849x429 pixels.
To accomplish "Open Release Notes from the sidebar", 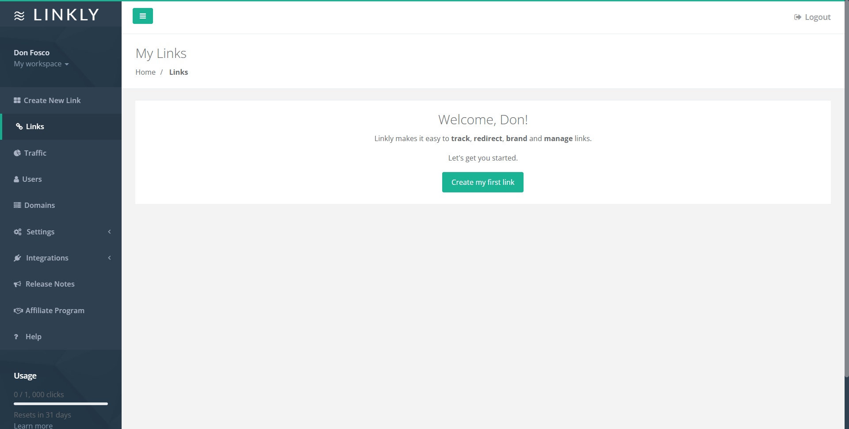I will (x=61, y=284).
